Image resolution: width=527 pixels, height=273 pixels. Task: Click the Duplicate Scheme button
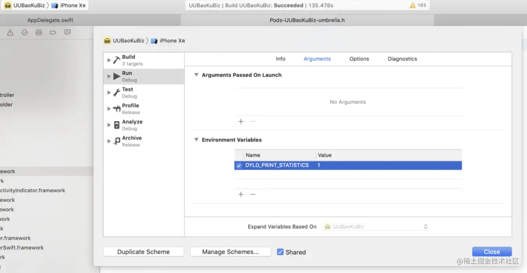143,252
